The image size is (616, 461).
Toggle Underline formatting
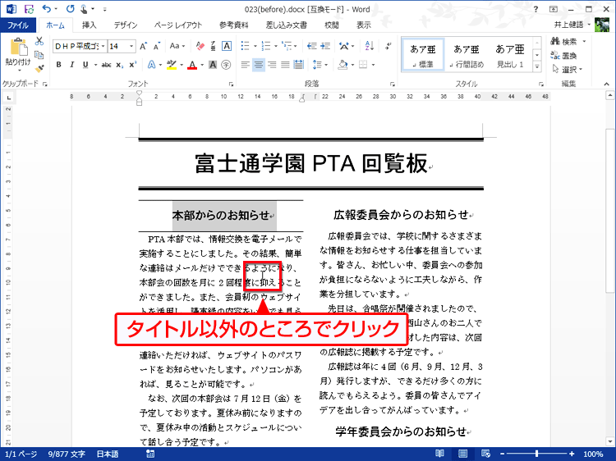pyautogui.click(x=85, y=65)
